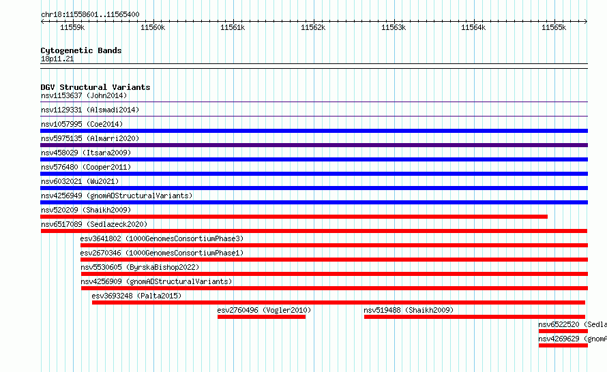The width and height of the screenshot is (607, 372).
Task: Click the DGV Structural Variants track heading
Action: tap(95, 87)
